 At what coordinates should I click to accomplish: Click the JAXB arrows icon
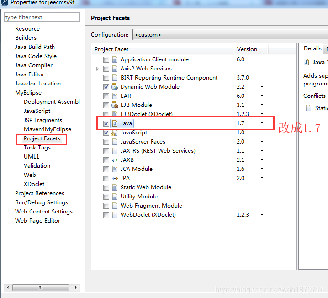[x=115, y=160]
